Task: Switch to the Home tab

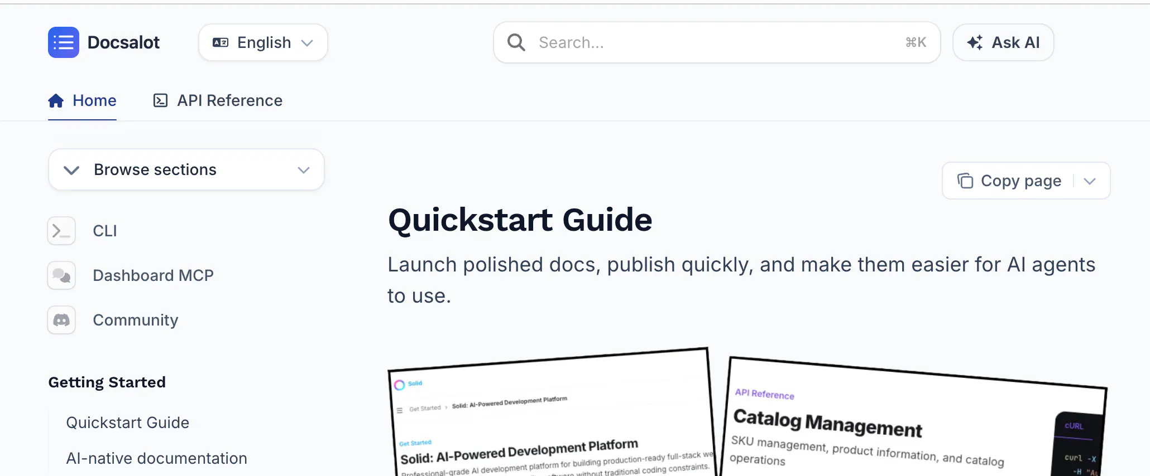Action: click(x=83, y=100)
